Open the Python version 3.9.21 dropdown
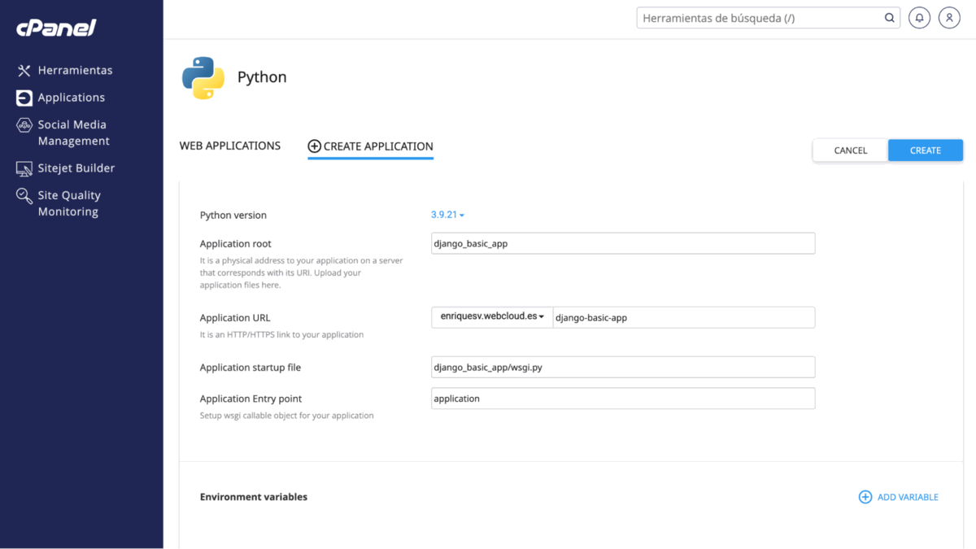Screen dimensions: 976x549 click(447, 215)
